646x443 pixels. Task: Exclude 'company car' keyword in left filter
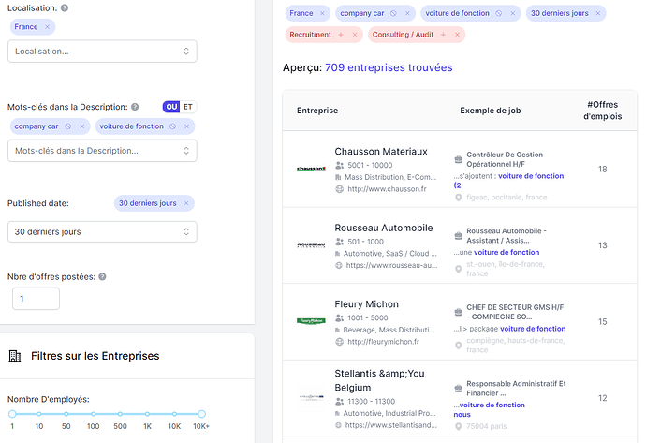[68, 126]
